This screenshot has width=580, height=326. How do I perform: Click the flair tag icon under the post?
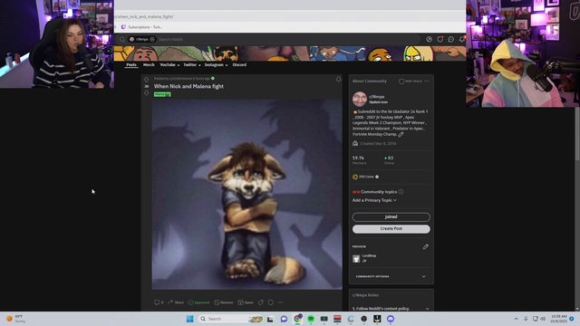click(261, 302)
